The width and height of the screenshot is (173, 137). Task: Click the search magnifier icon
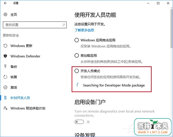tap(64, 25)
